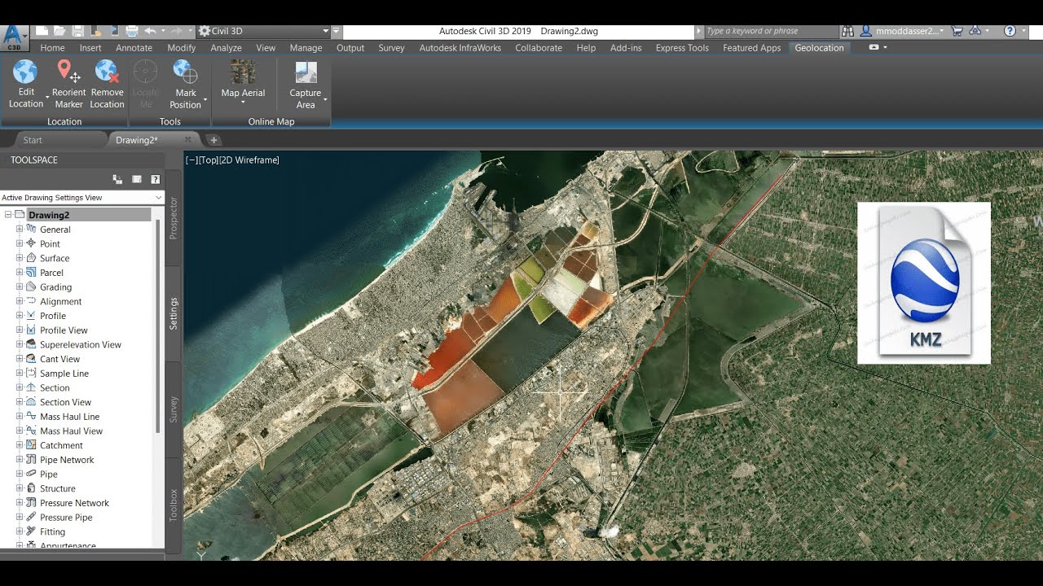1043x586 pixels.
Task: Open the Home ribbon tab
Action: (52, 48)
